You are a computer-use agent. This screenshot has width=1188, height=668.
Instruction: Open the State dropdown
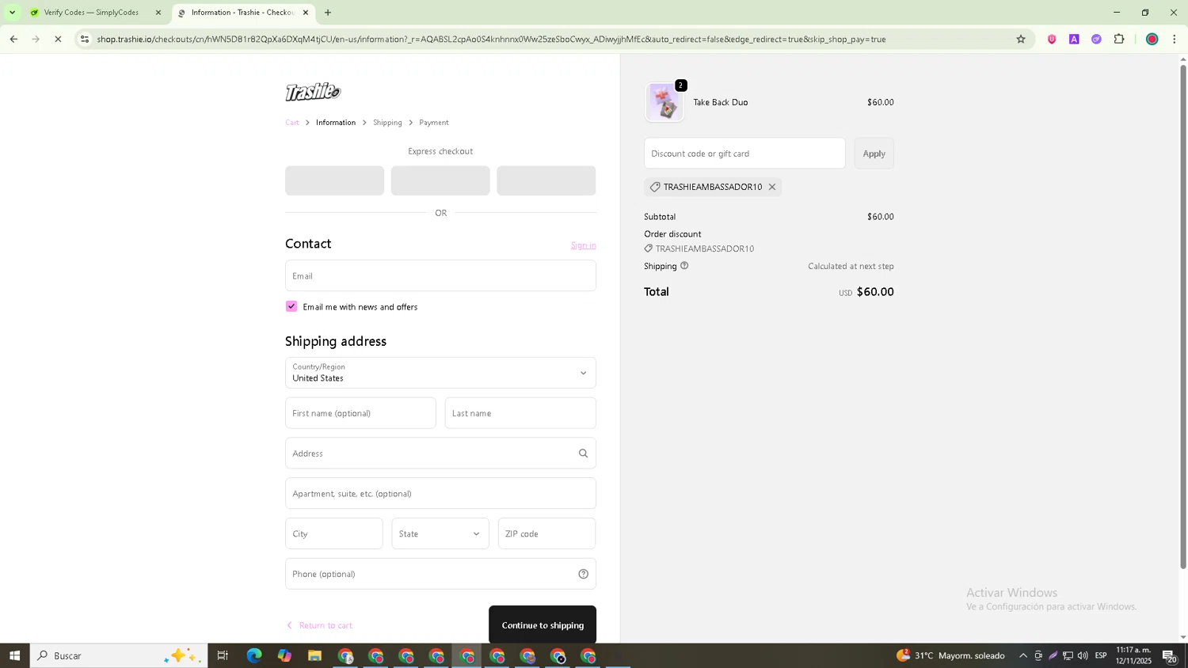click(440, 533)
